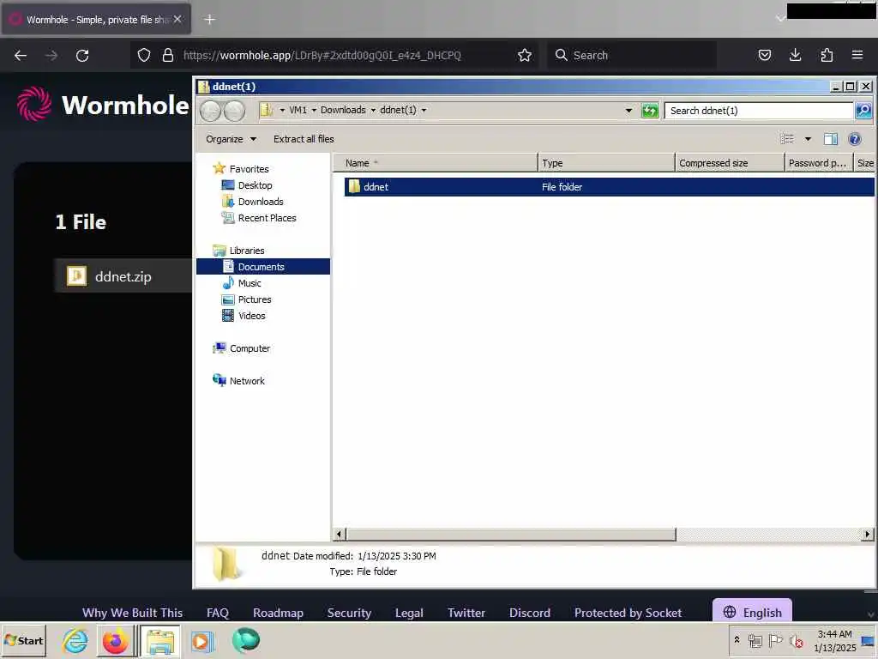This screenshot has width=878, height=659.
Task: Click the Wormhole swirl logo
Action: (x=34, y=104)
